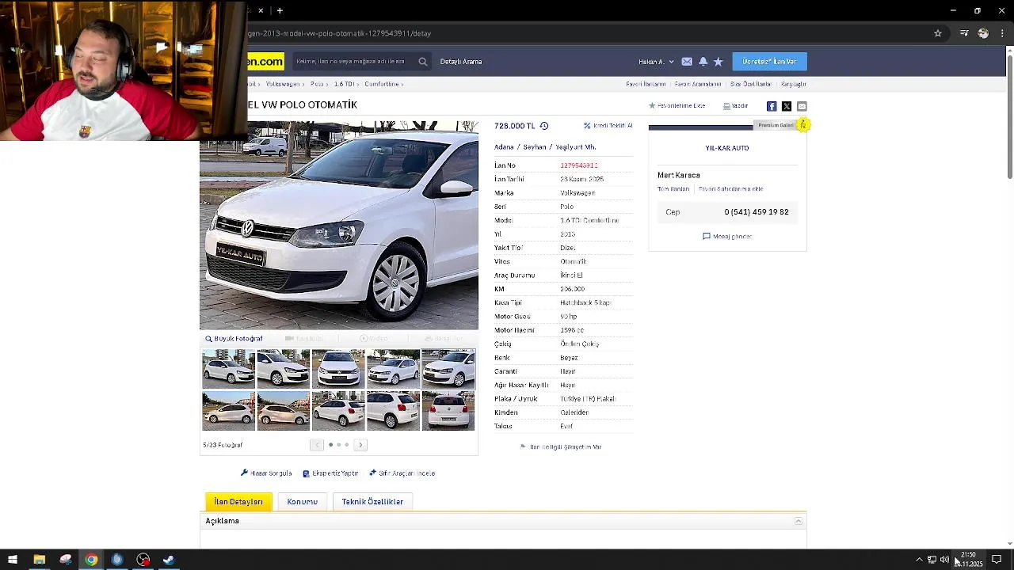Open File Explorer from taskbar
Image resolution: width=1014 pixels, height=570 pixels.
point(39,560)
